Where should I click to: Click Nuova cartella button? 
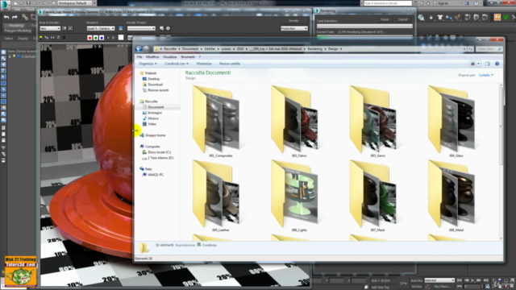pos(230,64)
